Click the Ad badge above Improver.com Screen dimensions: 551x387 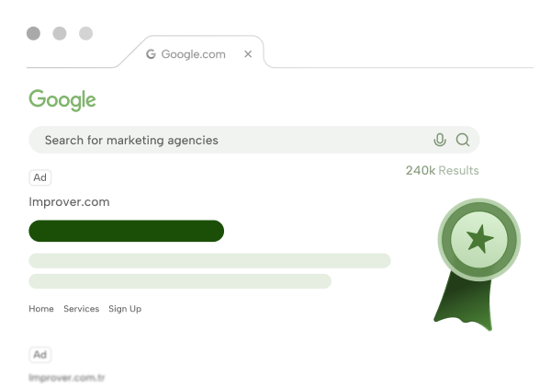(x=40, y=177)
